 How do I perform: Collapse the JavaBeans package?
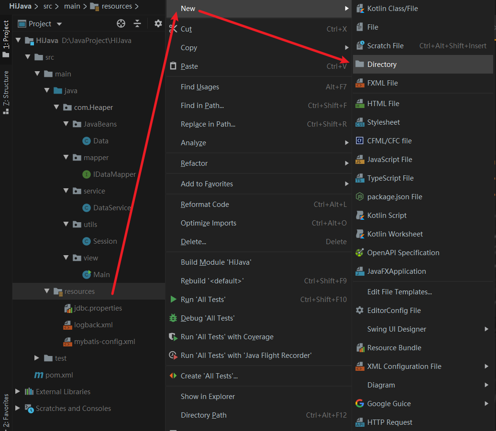click(66, 124)
